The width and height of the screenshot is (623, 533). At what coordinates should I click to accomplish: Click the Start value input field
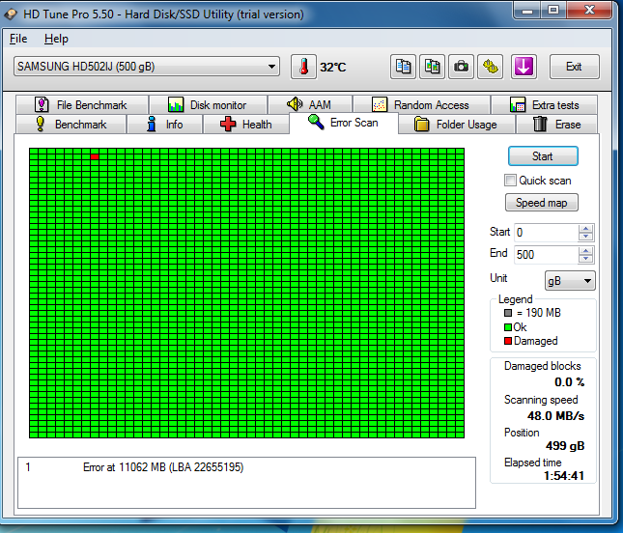pos(547,233)
